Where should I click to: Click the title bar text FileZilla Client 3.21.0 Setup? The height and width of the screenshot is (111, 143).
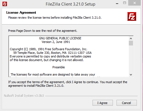click(71, 4)
